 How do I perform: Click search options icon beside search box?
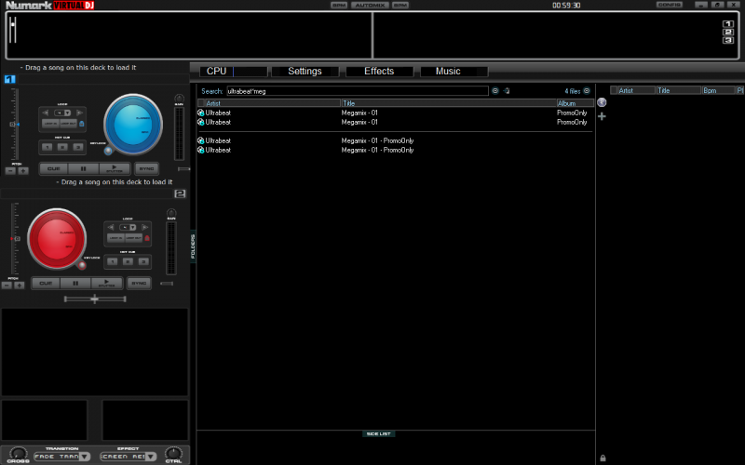click(495, 90)
